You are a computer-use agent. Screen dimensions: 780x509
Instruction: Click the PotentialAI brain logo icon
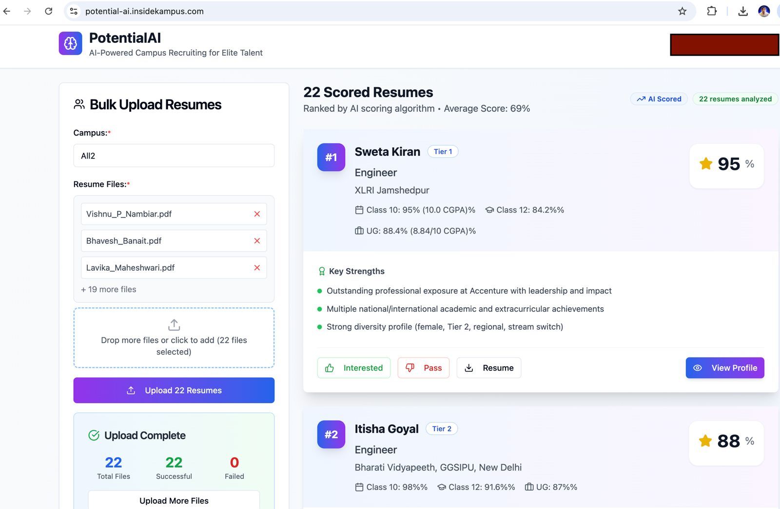click(70, 43)
